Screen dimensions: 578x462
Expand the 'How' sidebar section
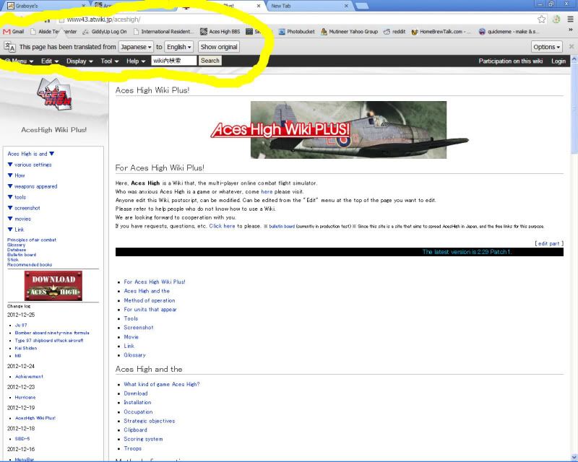tap(16, 175)
